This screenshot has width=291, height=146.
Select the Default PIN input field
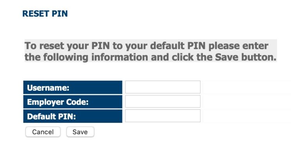pyautogui.click(x=163, y=116)
